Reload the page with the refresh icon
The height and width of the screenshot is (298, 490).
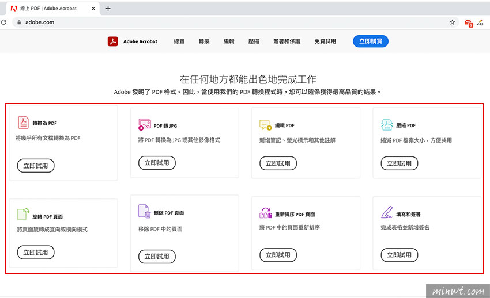coord(4,22)
